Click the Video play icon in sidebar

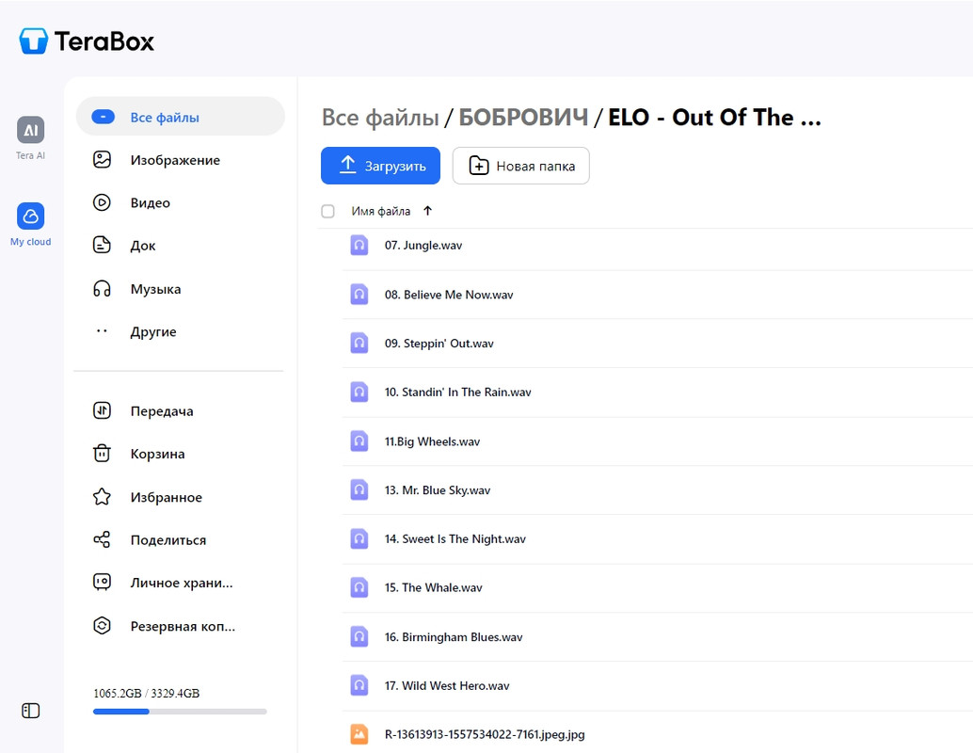(102, 202)
